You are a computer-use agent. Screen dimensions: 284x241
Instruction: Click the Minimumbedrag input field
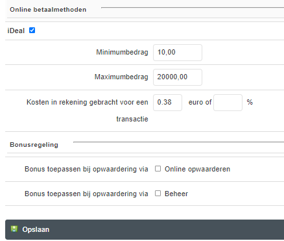tap(178, 53)
